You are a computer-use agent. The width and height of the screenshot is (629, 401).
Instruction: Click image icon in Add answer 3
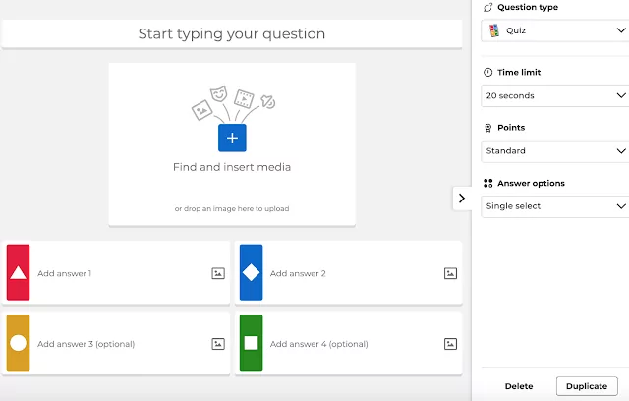(218, 344)
